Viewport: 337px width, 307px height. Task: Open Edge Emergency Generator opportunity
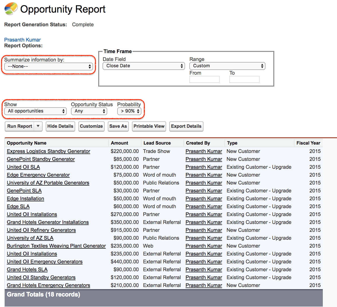[38, 175]
